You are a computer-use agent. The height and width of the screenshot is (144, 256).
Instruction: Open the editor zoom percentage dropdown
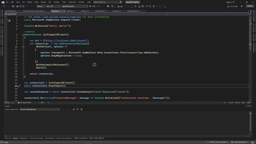click(x=8, y=103)
